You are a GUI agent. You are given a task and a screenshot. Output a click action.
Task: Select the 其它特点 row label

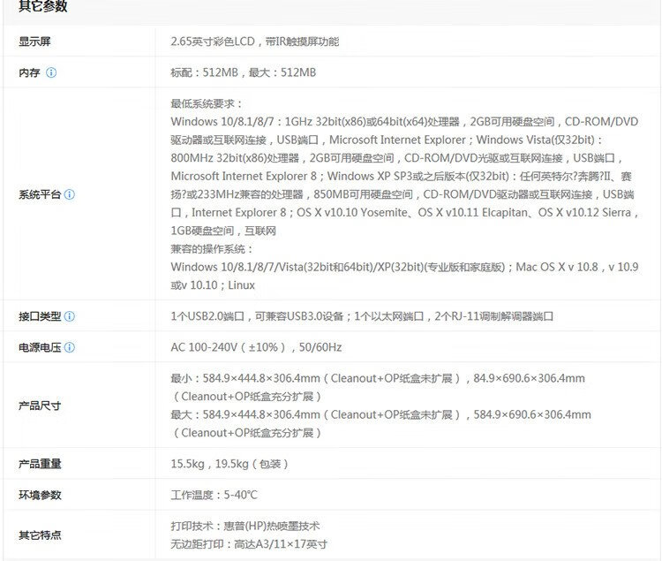pyautogui.click(x=40, y=534)
